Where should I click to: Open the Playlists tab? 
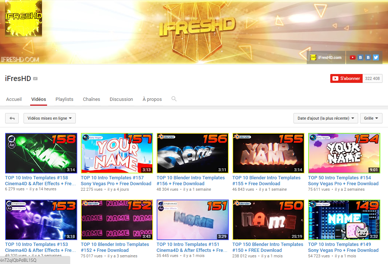coord(64,99)
